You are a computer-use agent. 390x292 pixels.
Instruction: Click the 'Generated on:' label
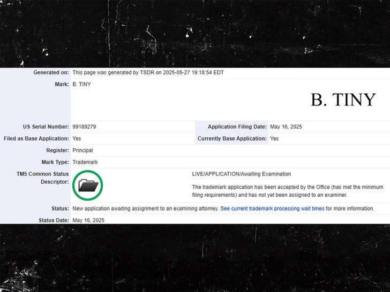(x=51, y=72)
